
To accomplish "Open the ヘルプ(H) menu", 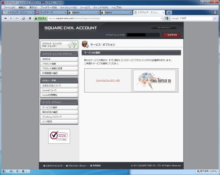I will 116,7.
